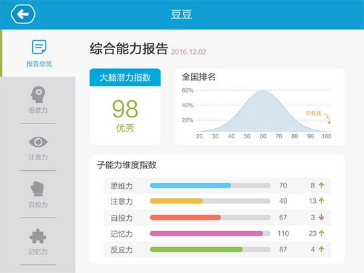Click the change value 8 in 思维力 row
The height and width of the screenshot is (273, 364).
tap(313, 186)
